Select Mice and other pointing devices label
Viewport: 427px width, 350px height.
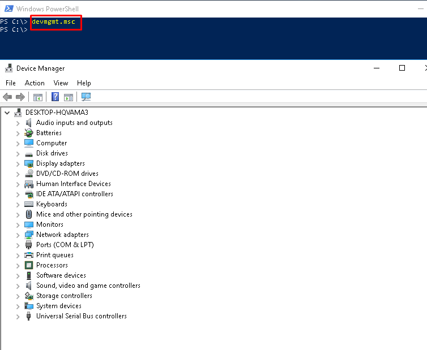point(84,214)
